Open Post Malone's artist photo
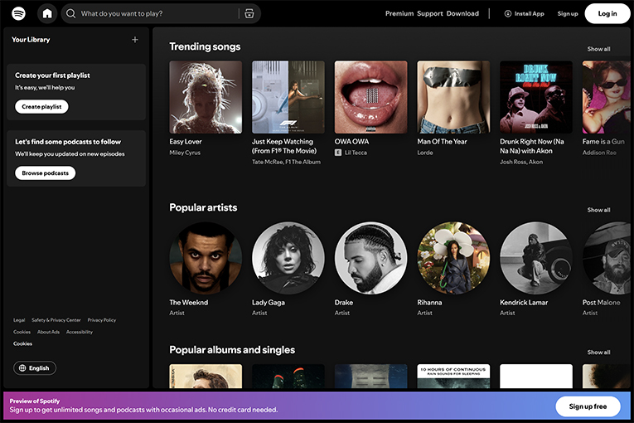Screen dimensions: 634x423 [x=607, y=258]
